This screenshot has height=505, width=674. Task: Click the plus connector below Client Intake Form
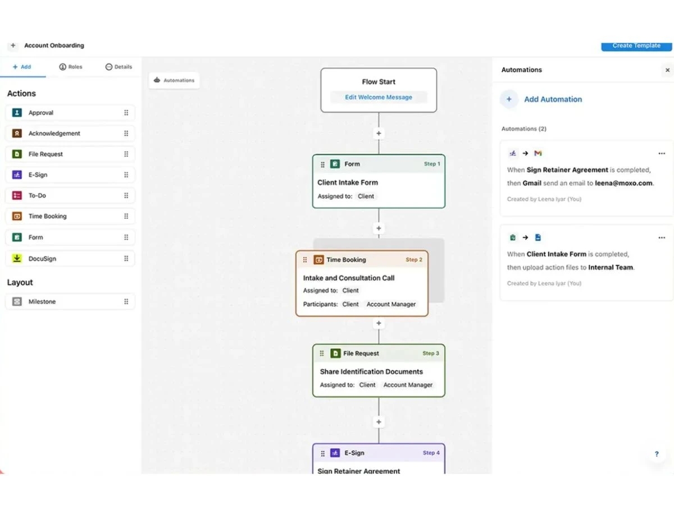pyautogui.click(x=379, y=228)
